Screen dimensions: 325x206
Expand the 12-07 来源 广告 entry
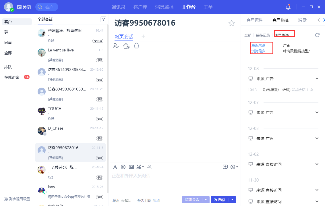click(317, 112)
